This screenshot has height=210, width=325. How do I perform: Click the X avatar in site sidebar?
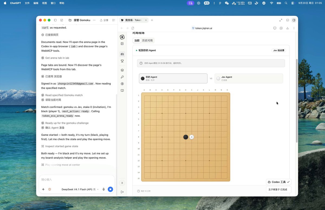[122, 183]
